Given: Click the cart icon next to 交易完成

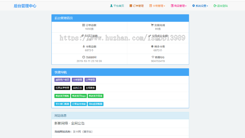Looking at the screenshot, I should pos(152,25).
